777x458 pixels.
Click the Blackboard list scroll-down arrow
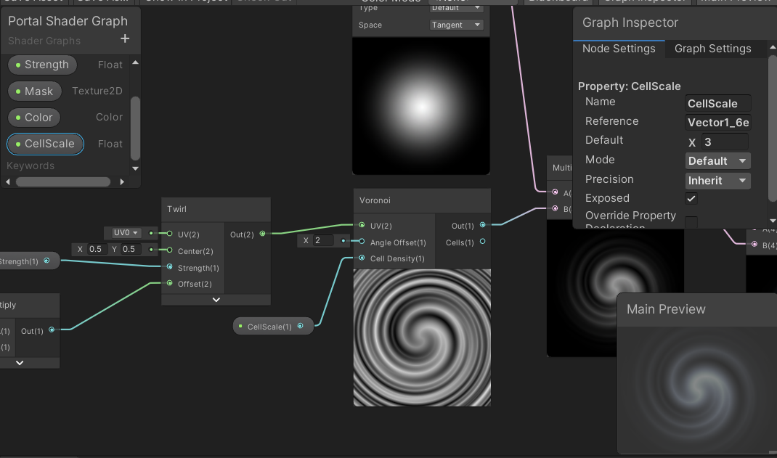click(x=135, y=169)
